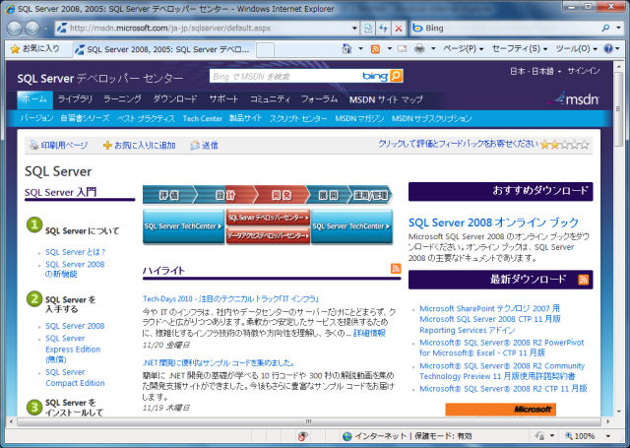Stop loading with the red X icon
Image resolution: width=630 pixels, height=448 pixels.
pyautogui.click(x=398, y=29)
